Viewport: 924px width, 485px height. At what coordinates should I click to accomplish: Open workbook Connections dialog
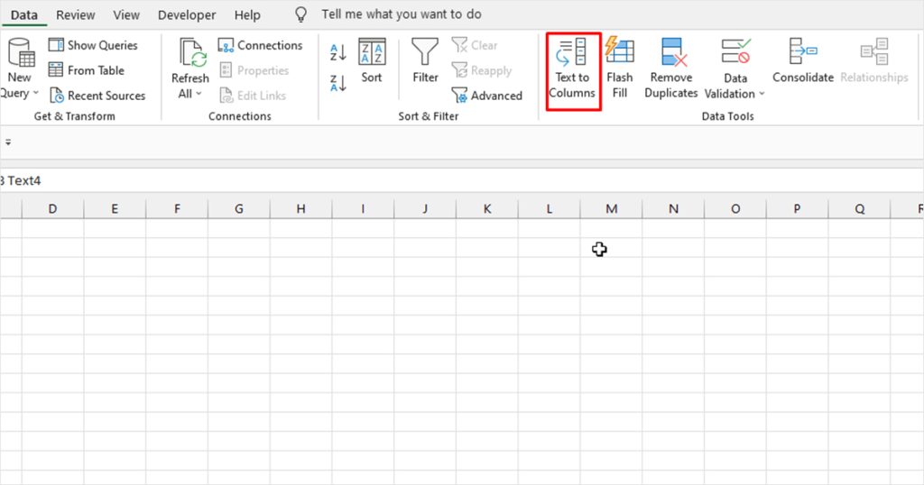[x=260, y=45]
